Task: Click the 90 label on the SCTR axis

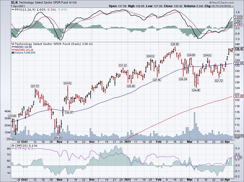Action: tap(9, 149)
